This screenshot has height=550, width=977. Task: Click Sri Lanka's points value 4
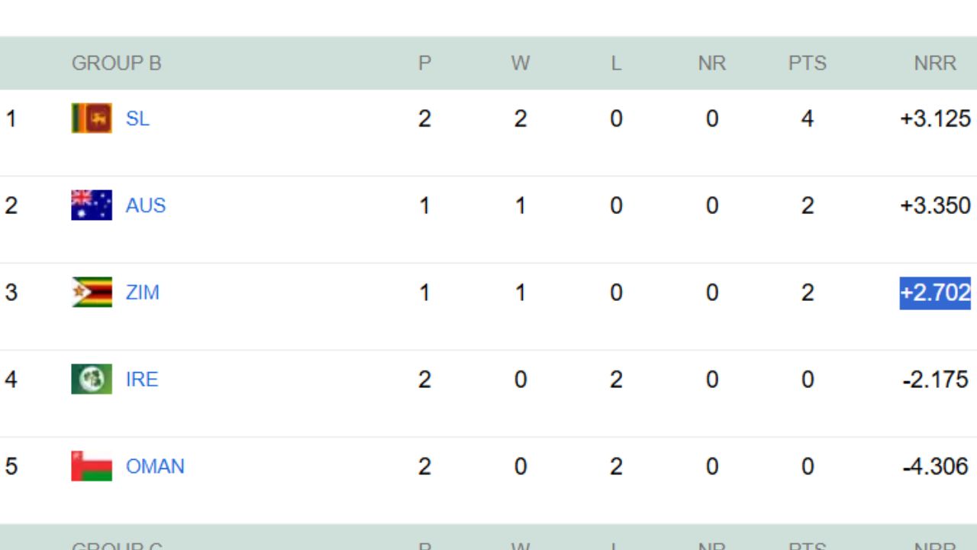pos(808,118)
